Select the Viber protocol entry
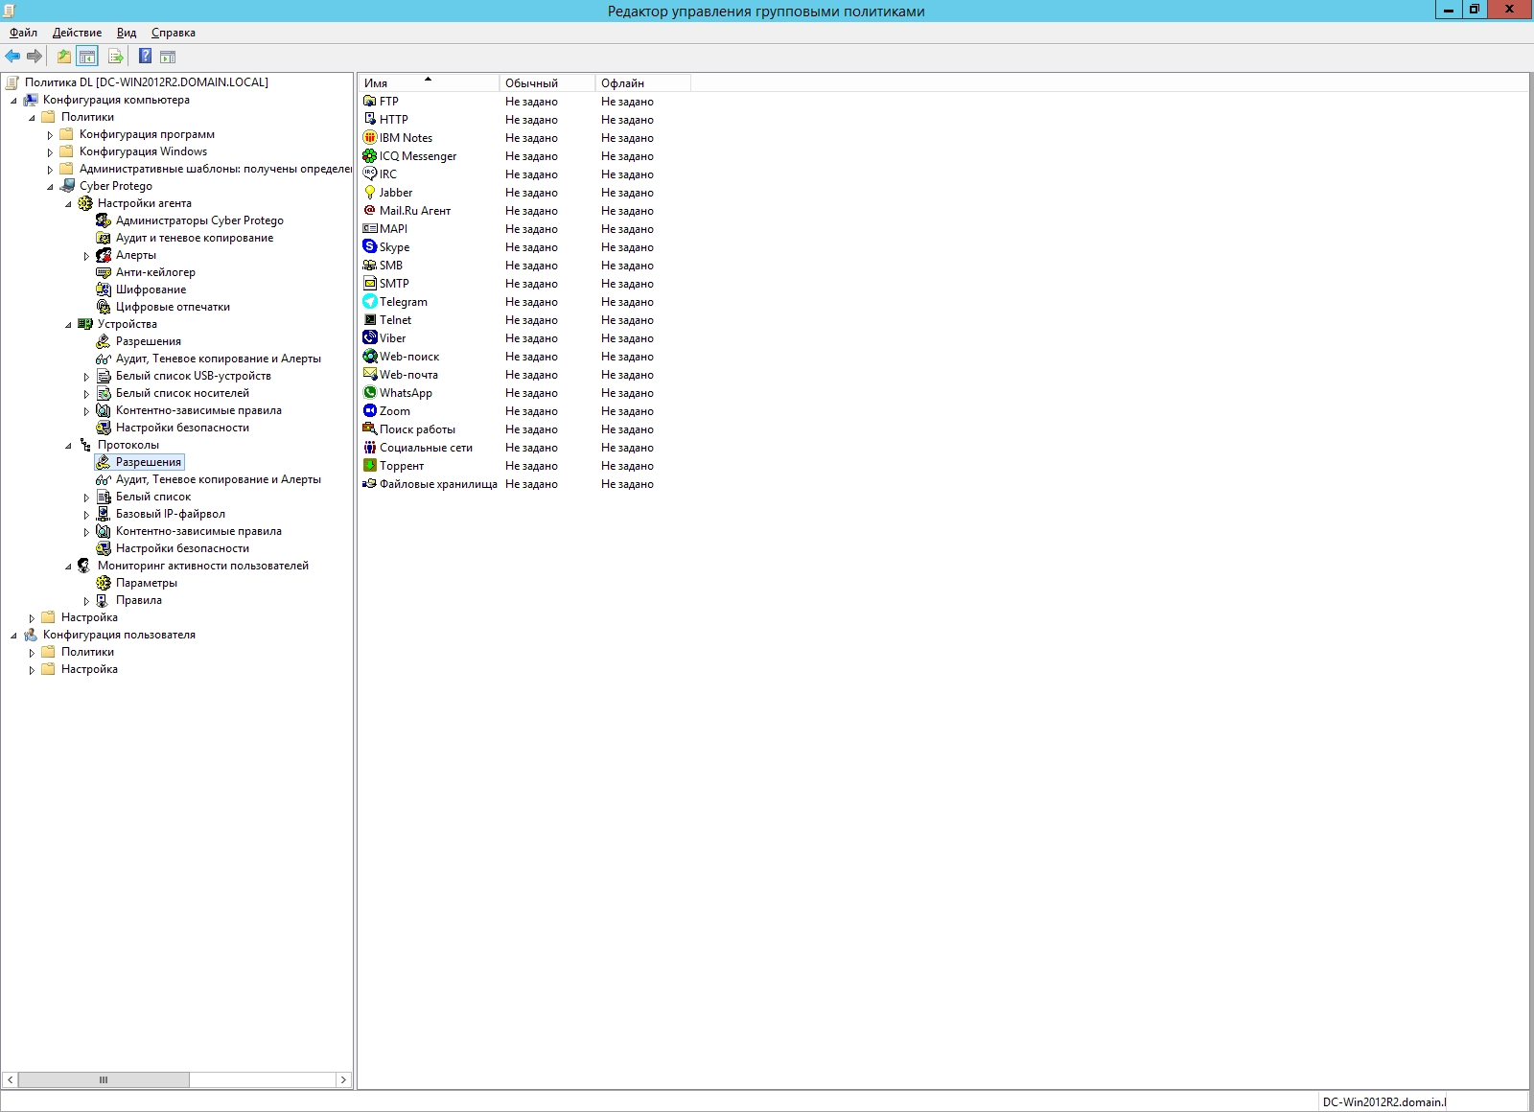The image size is (1534, 1112). point(392,338)
